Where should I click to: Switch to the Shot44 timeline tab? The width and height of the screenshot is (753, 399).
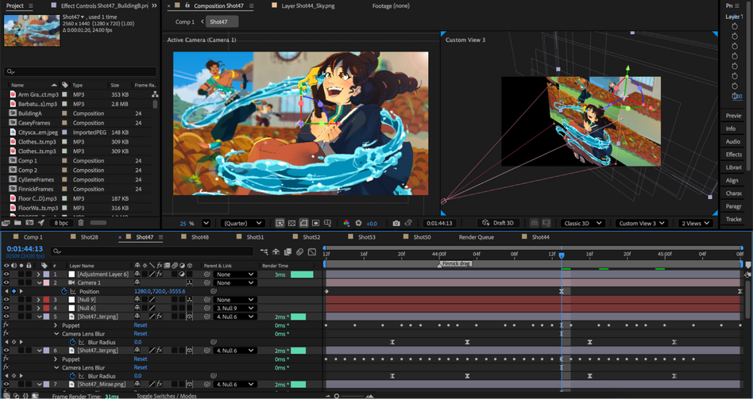click(540, 237)
